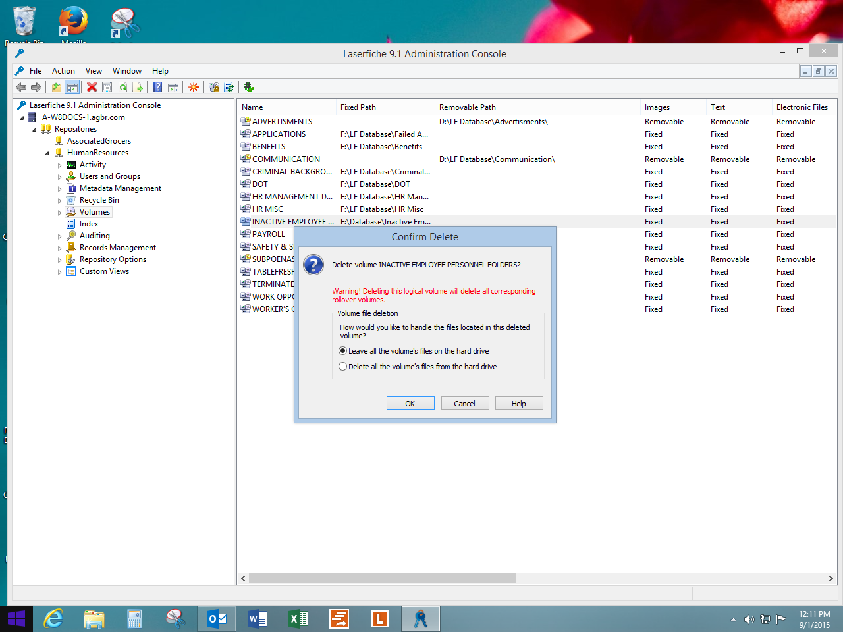
Task: Click the Export List toolbar icon
Action: tap(138, 87)
